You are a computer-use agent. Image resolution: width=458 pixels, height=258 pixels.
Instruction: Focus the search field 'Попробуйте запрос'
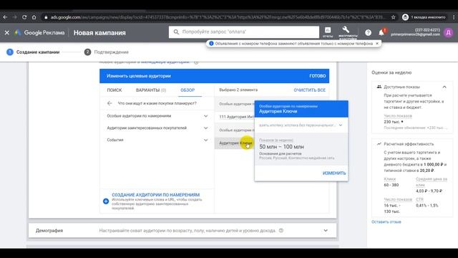(244, 32)
